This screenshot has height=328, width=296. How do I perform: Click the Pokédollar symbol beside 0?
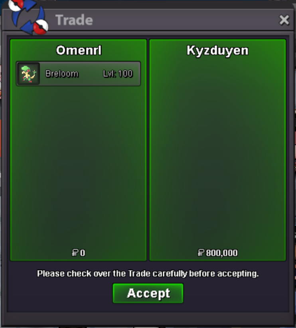tap(75, 253)
